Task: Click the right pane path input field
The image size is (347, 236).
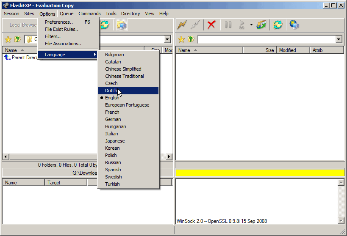Action: point(266,40)
